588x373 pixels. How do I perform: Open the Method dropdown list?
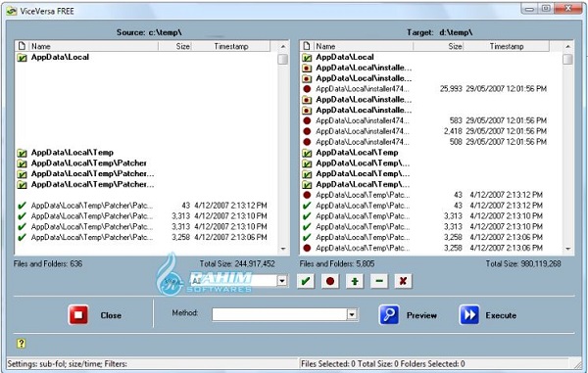[352, 314]
